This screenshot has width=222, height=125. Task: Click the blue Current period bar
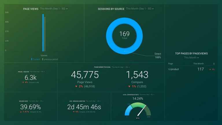(x=43, y=33)
